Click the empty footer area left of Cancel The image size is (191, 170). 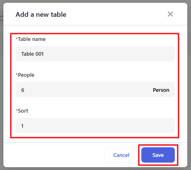click(54, 155)
